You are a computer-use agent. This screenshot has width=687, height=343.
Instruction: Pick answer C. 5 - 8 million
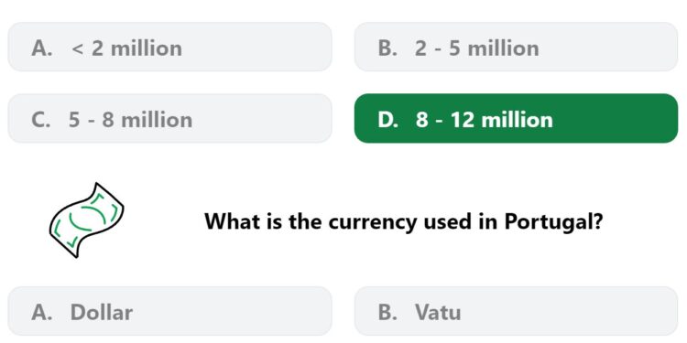pos(170,118)
